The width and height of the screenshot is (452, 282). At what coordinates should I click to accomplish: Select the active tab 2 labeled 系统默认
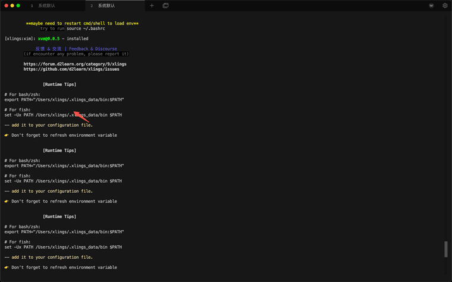(106, 5)
